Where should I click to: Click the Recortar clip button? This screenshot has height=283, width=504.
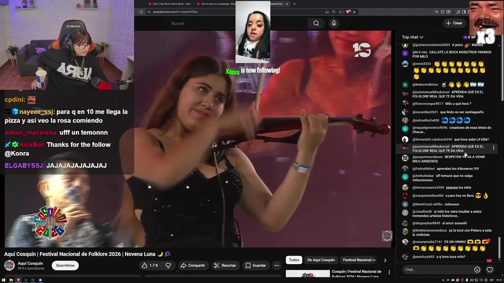coord(225,265)
